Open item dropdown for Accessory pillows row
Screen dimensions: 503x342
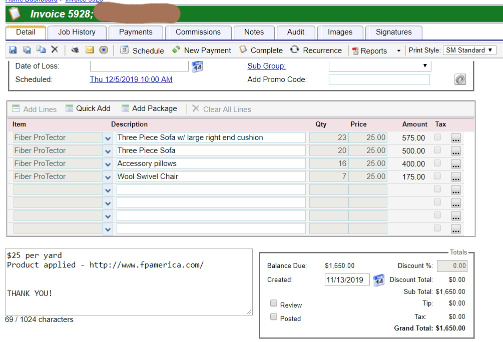[x=108, y=164]
